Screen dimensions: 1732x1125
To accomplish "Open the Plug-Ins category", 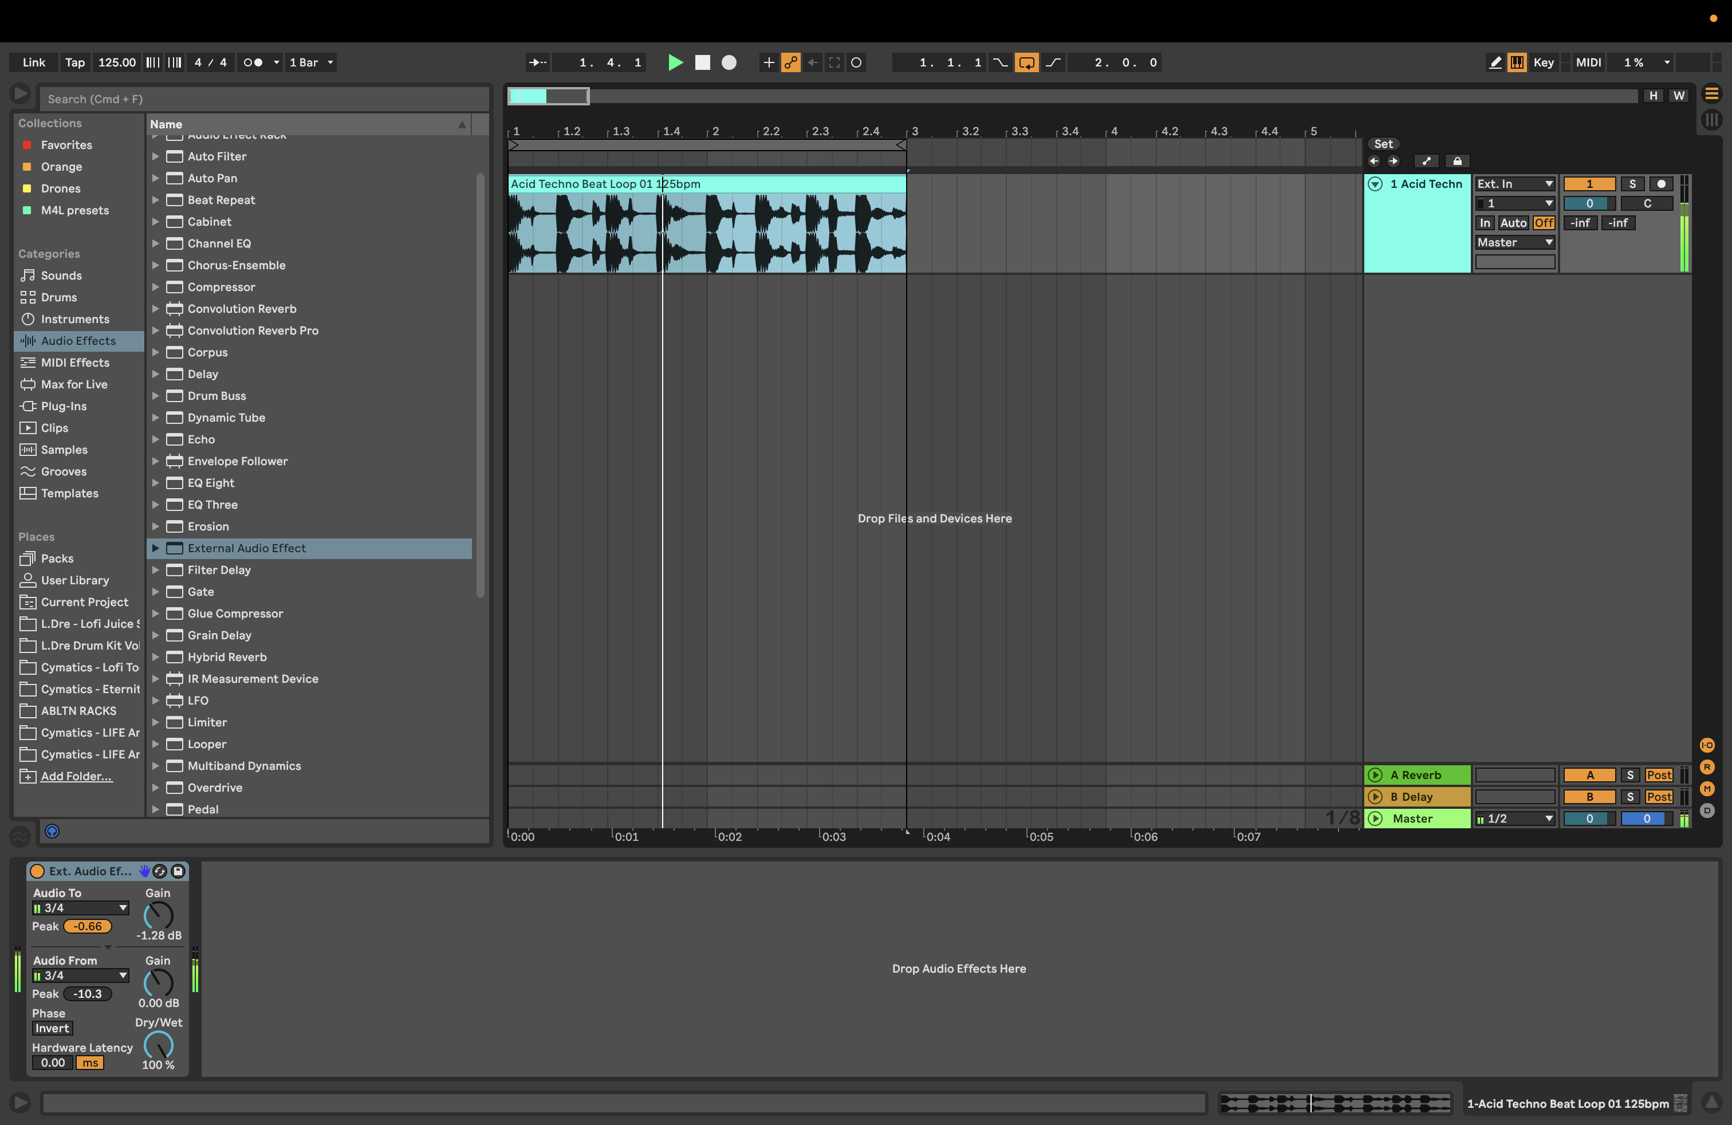I will [64, 407].
